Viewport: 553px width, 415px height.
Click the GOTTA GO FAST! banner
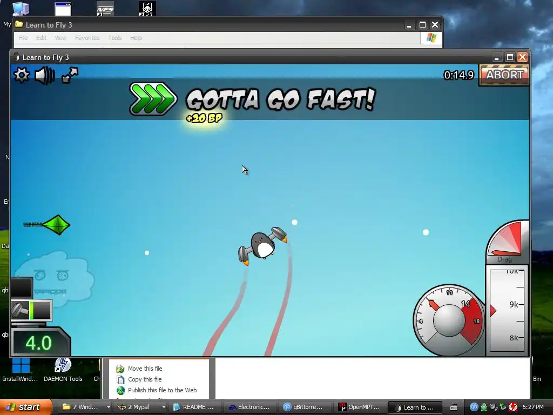pyautogui.click(x=281, y=99)
